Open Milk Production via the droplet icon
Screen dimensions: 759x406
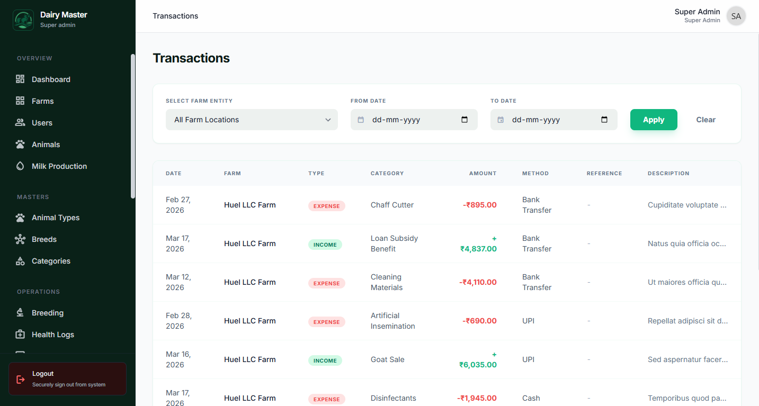point(20,166)
